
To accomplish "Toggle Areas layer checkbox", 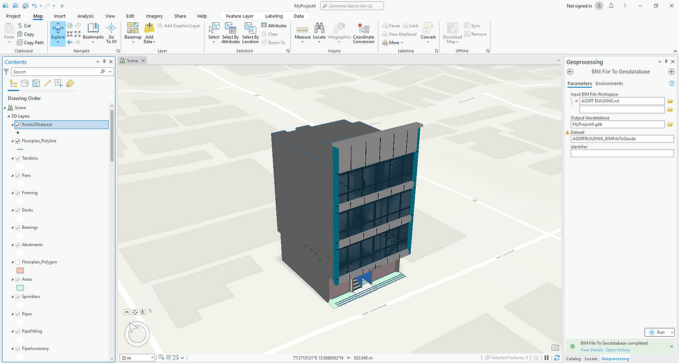I will [x=18, y=279].
